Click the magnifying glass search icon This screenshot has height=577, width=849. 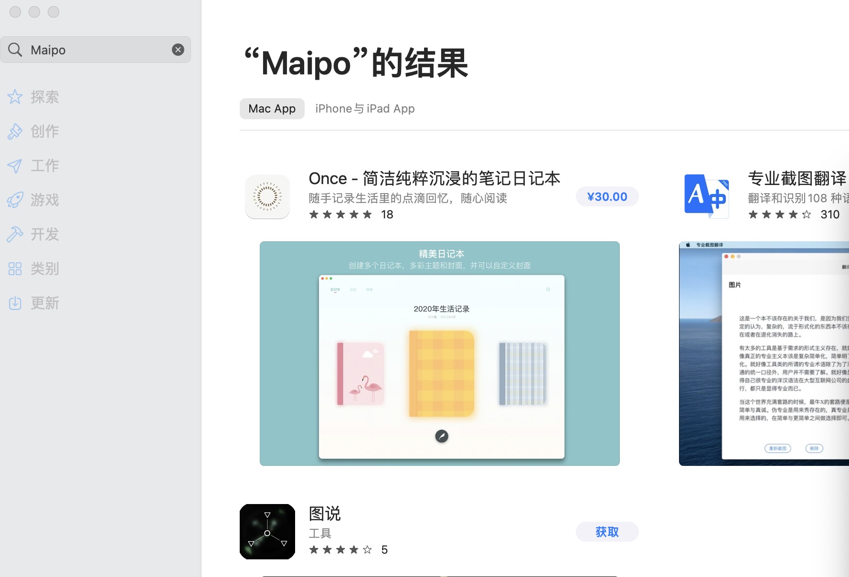point(15,50)
